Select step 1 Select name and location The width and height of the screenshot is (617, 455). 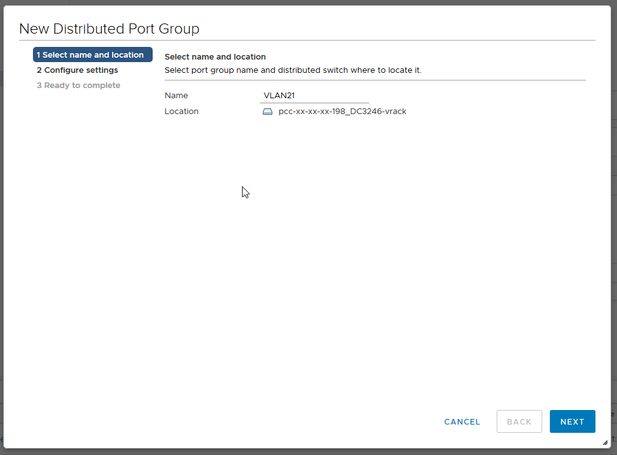(92, 55)
